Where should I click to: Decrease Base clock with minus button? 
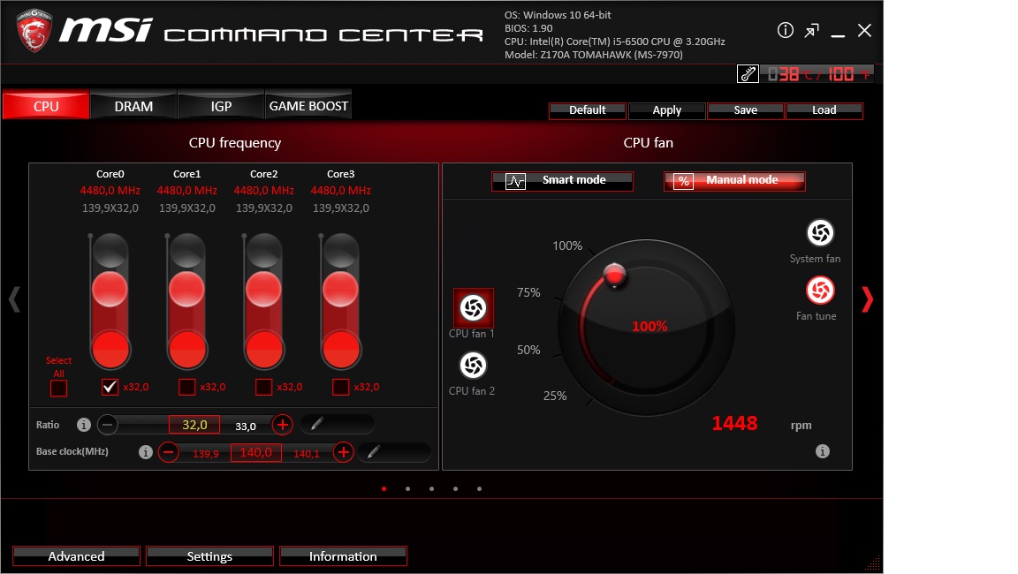(x=168, y=452)
